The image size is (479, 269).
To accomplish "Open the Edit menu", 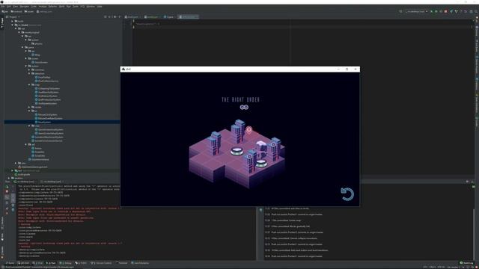I will click(8, 7).
